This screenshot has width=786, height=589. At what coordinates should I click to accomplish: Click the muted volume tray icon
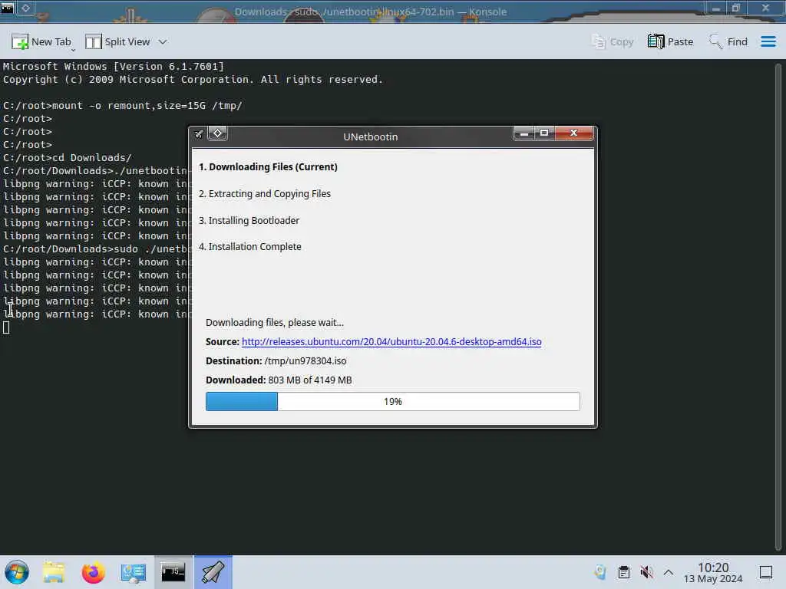click(646, 572)
